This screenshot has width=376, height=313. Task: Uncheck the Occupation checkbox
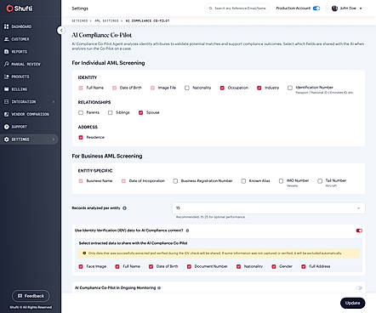[222, 88]
